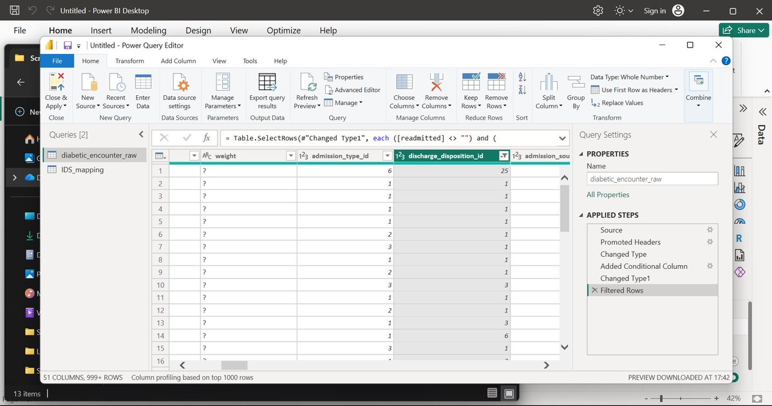Open the Modeling tab in Power BI Desktop
The image size is (772, 406).
click(149, 30)
